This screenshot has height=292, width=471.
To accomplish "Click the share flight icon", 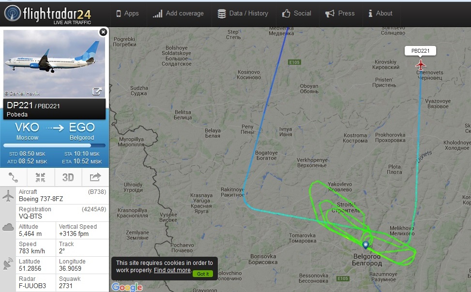I will [95, 177].
